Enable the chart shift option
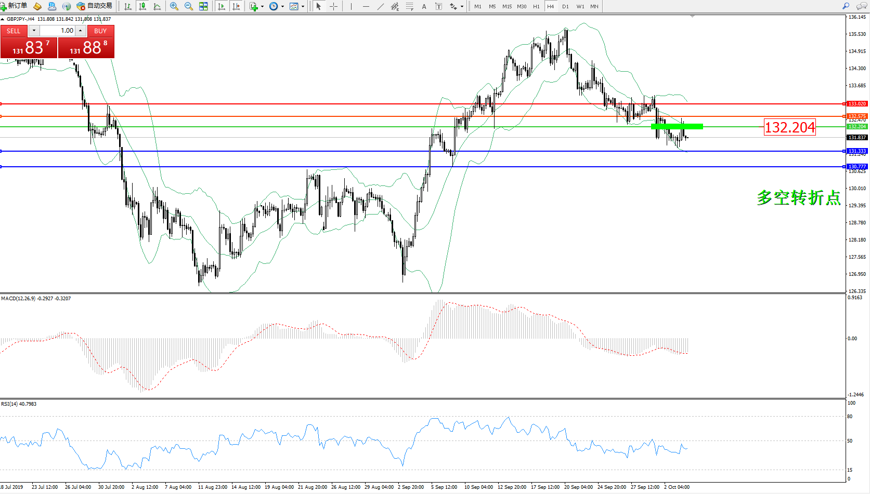 click(236, 6)
